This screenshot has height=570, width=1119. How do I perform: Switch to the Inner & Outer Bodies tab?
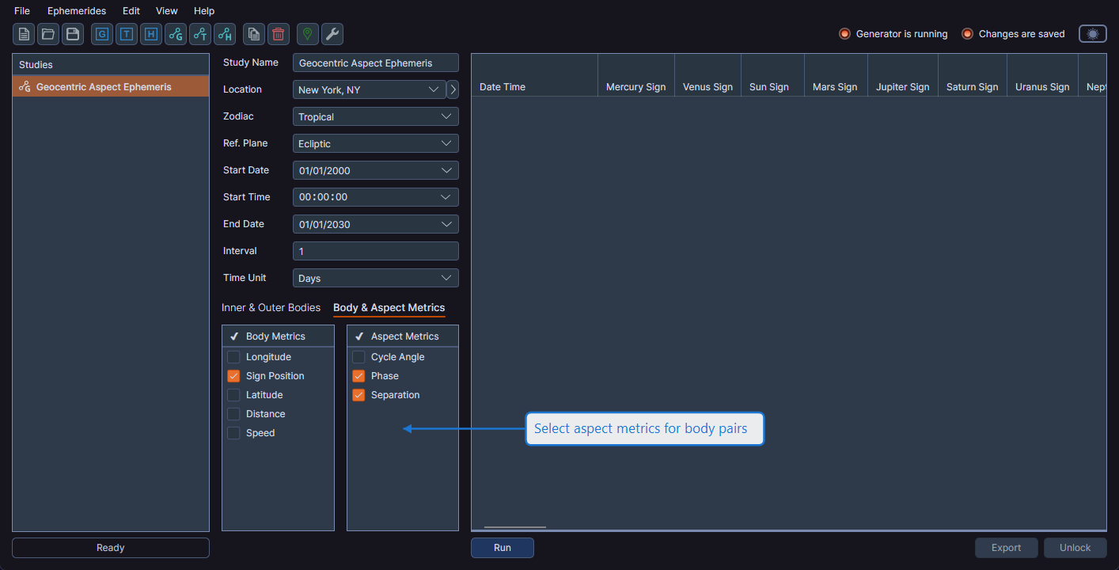[x=271, y=307]
